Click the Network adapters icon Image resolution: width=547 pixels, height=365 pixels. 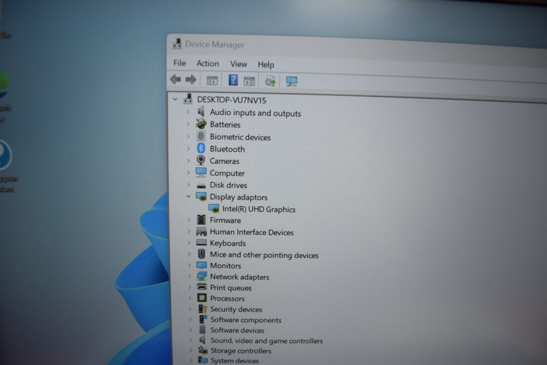click(x=202, y=276)
